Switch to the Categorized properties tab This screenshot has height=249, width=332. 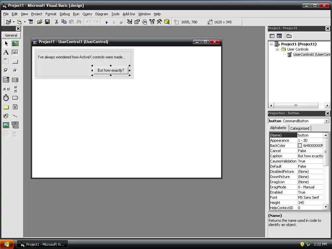[300, 128]
